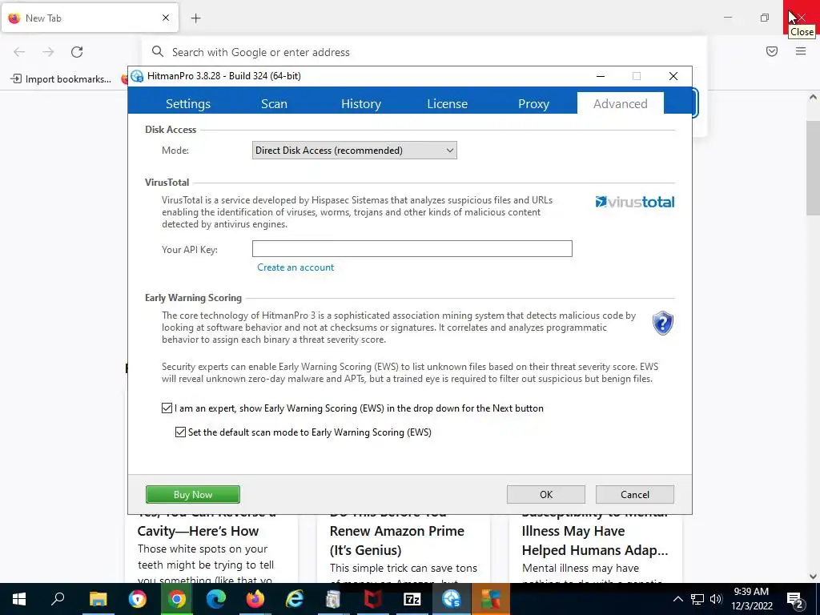Click the Cancel button
The width and height of the screenshot is (820, 615).
coord(635,494)
